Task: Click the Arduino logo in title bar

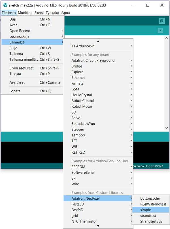Action: 5,5
